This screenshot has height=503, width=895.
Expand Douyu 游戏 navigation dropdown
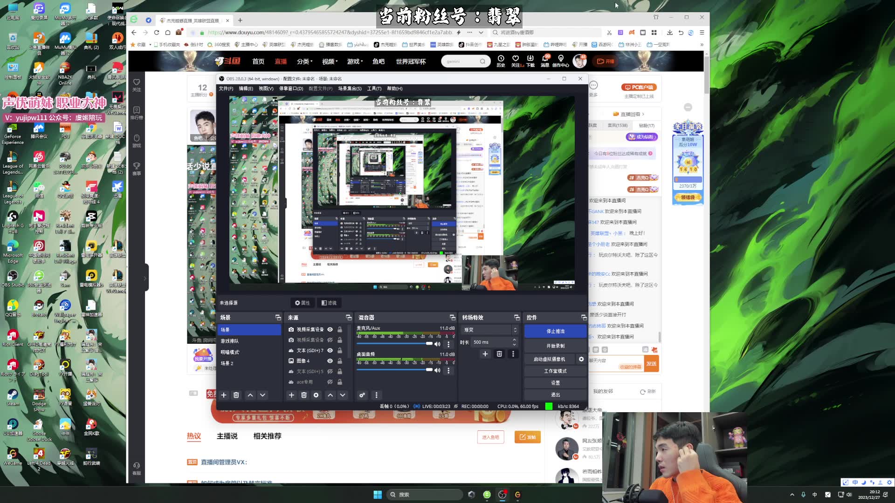pyautogui.click(x=355, y=61)
